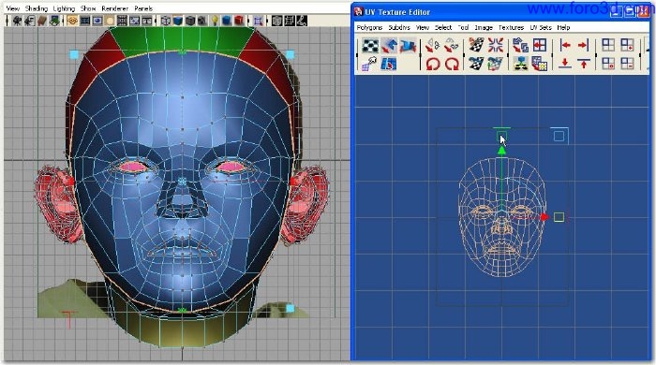Screen dimensions: 656x365
Task: Open camera attributes icon in viewport toolbar
Action: coord(29,21)
